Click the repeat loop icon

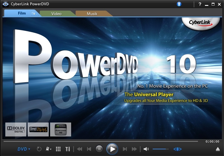click(39, 149)
